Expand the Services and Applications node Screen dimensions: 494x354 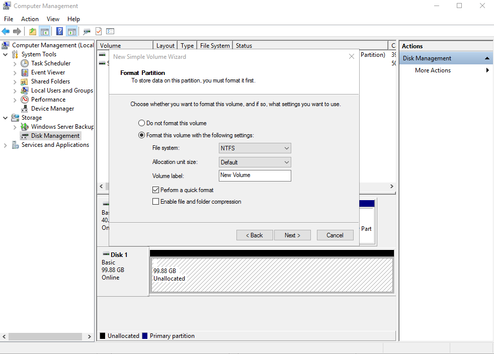click(6, 145)
